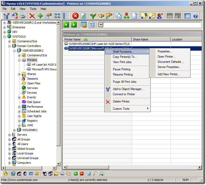This screenshot has width=206, height=185.
Task: Choose Pause Printing from context menu
Action: pyautogui.click(x=122, y=69)
